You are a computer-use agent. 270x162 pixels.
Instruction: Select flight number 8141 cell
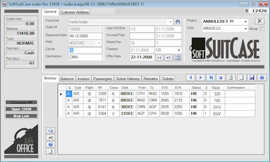pyautogui.click(x=102, y=107)
